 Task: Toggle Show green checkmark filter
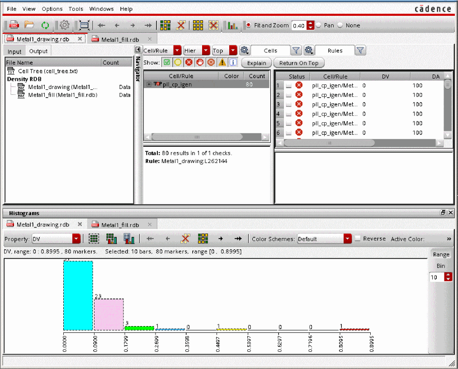pos(167,62)
